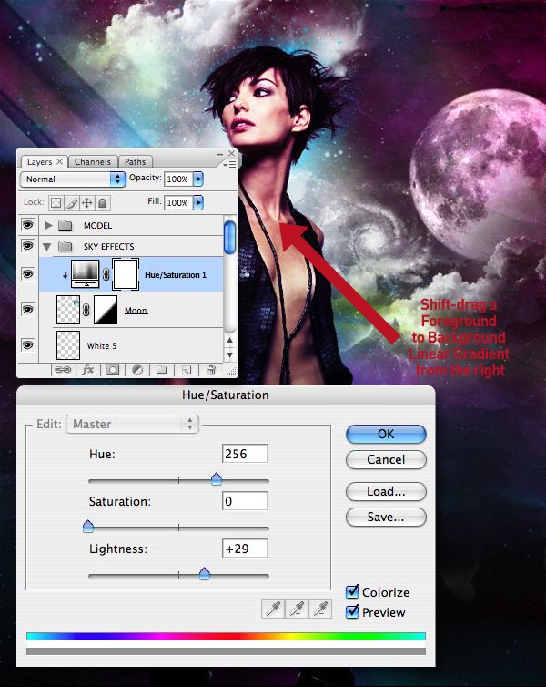Click OK in Hue/Saturation dialog
This screenshot has height=687, width=546.
pyautogui.click(x=386, y=435)
